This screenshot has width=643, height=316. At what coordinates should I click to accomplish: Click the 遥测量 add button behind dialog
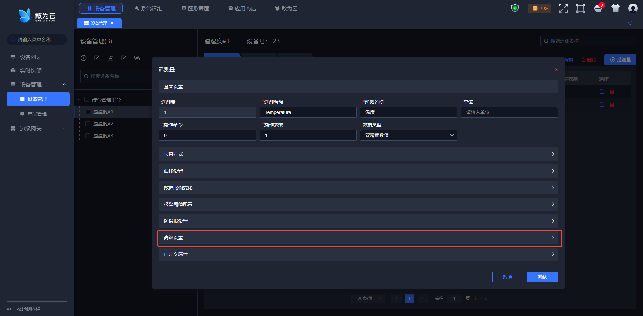click(x=620, y=60)
